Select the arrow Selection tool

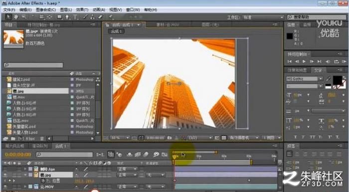click(x=8, y=17)
